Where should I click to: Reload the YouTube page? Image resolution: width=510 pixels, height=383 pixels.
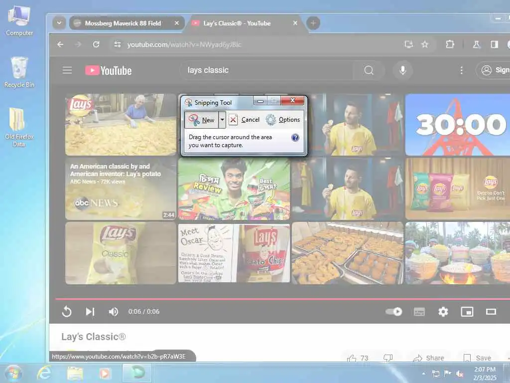(x=96, y=44)
